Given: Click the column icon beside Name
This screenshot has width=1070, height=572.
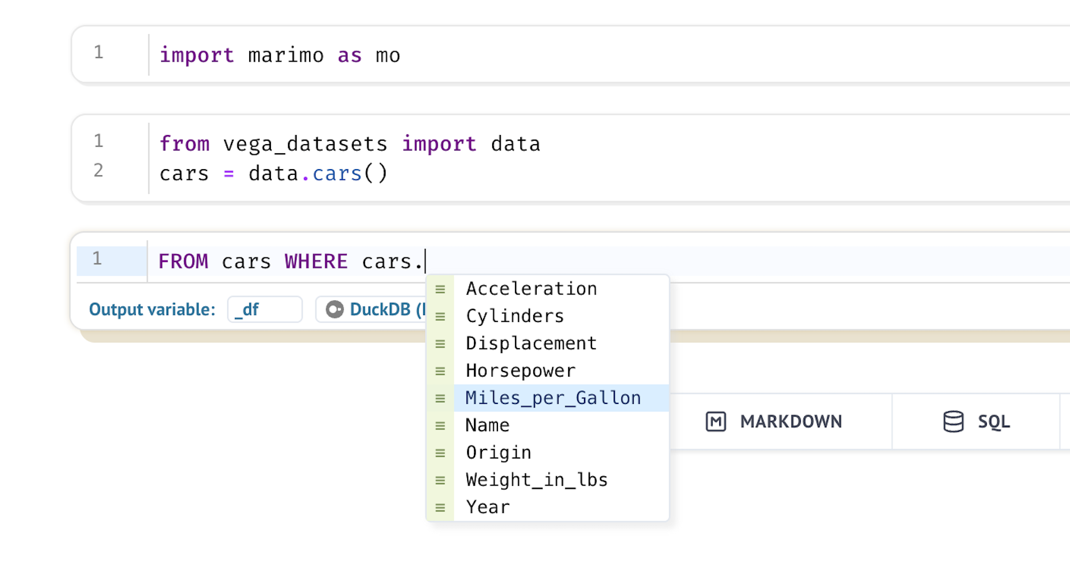Looking at the screenshot, I should click(440, 426).
